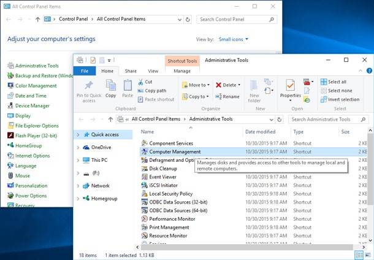This screenshot has height=260, width=374.
Task: Click Select none in ribbon
Action: click(337, 91)
